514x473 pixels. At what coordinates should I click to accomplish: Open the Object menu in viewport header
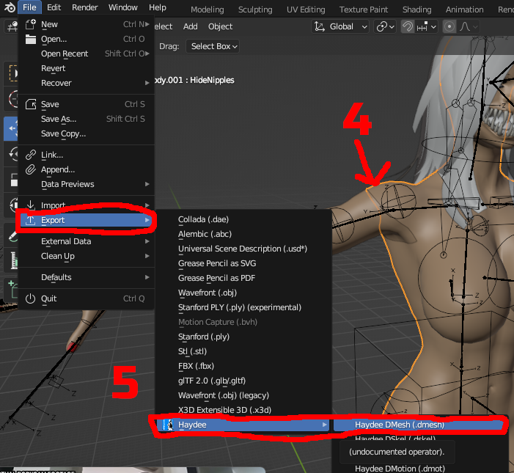click(220, 26)
